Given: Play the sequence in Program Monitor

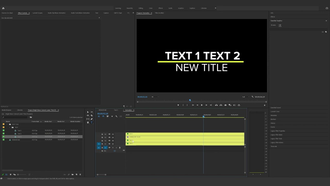Looking at the screenshot, I should click(x=202, y=105).
